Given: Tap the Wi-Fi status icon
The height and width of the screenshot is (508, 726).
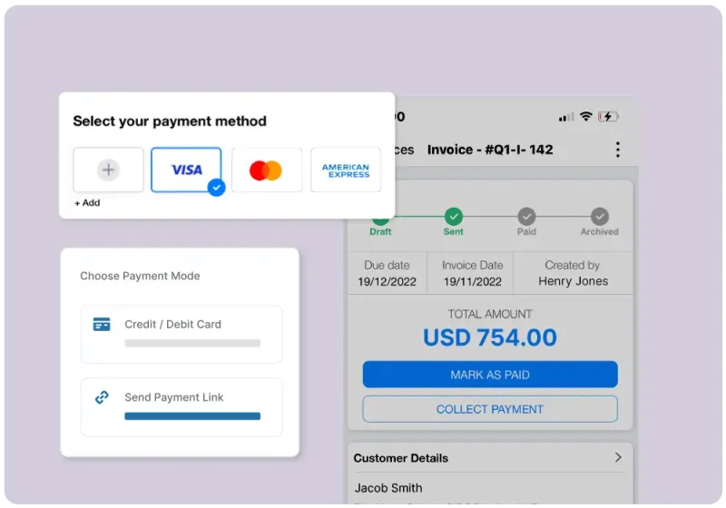Looking at the screenshot, I should pos(585,116).
